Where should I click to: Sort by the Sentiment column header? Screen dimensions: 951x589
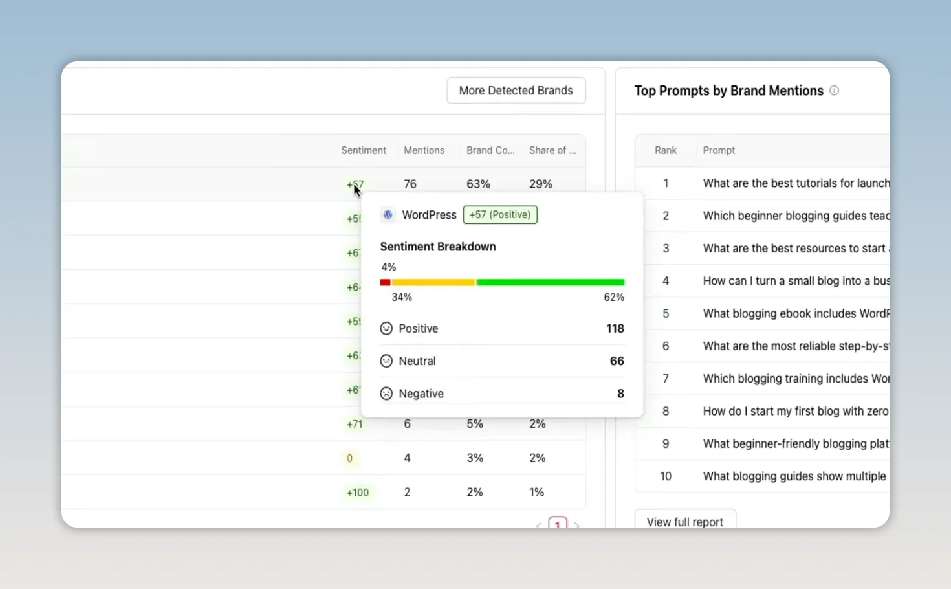click(364, 150)
